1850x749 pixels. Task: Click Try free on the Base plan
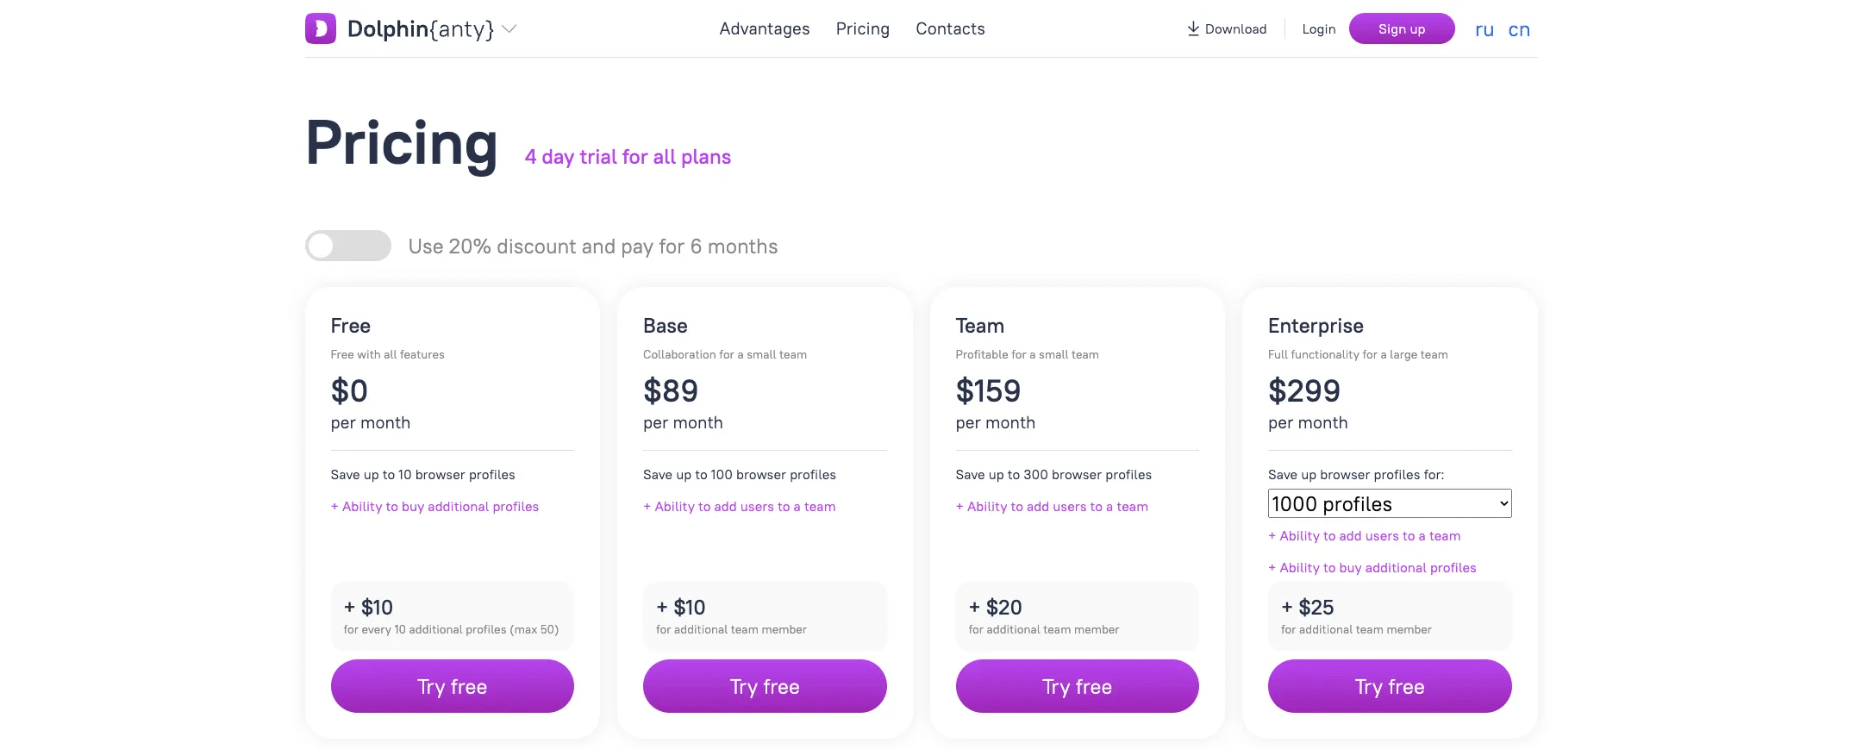click(x=765, y=686)
